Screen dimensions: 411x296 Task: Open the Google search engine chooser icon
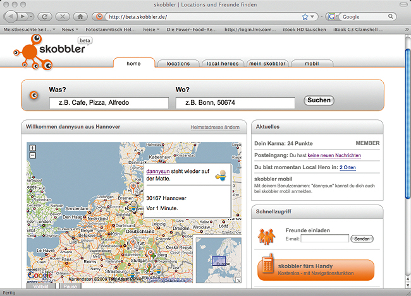tap(332, 17)
